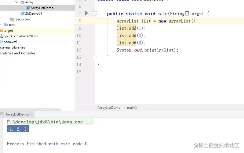Click list.add(3) statement
244x153 pixels.
[x=131, y=43]
